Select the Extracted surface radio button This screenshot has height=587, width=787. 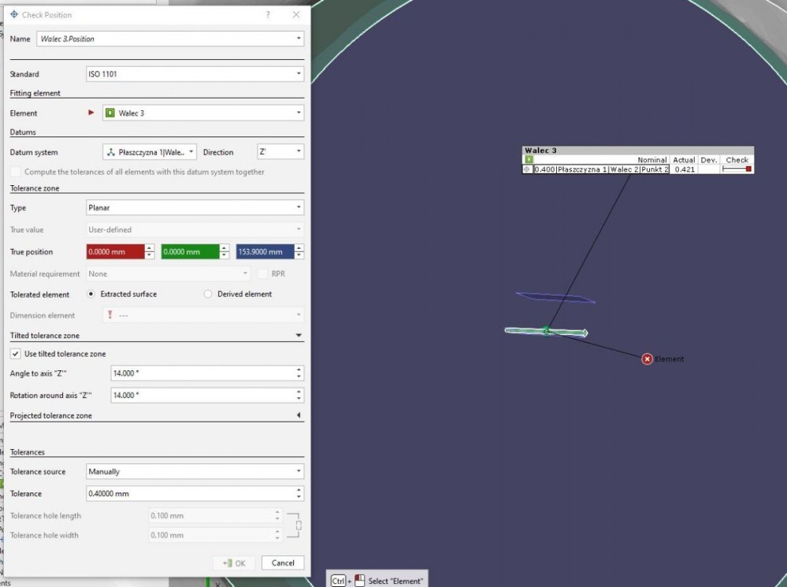point(91,295)
